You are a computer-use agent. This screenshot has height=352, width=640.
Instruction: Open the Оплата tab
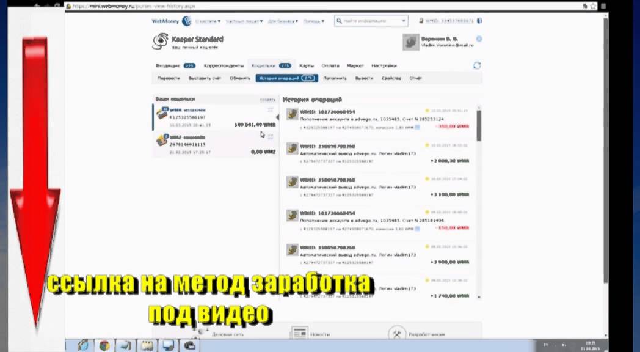pos(330,65)
